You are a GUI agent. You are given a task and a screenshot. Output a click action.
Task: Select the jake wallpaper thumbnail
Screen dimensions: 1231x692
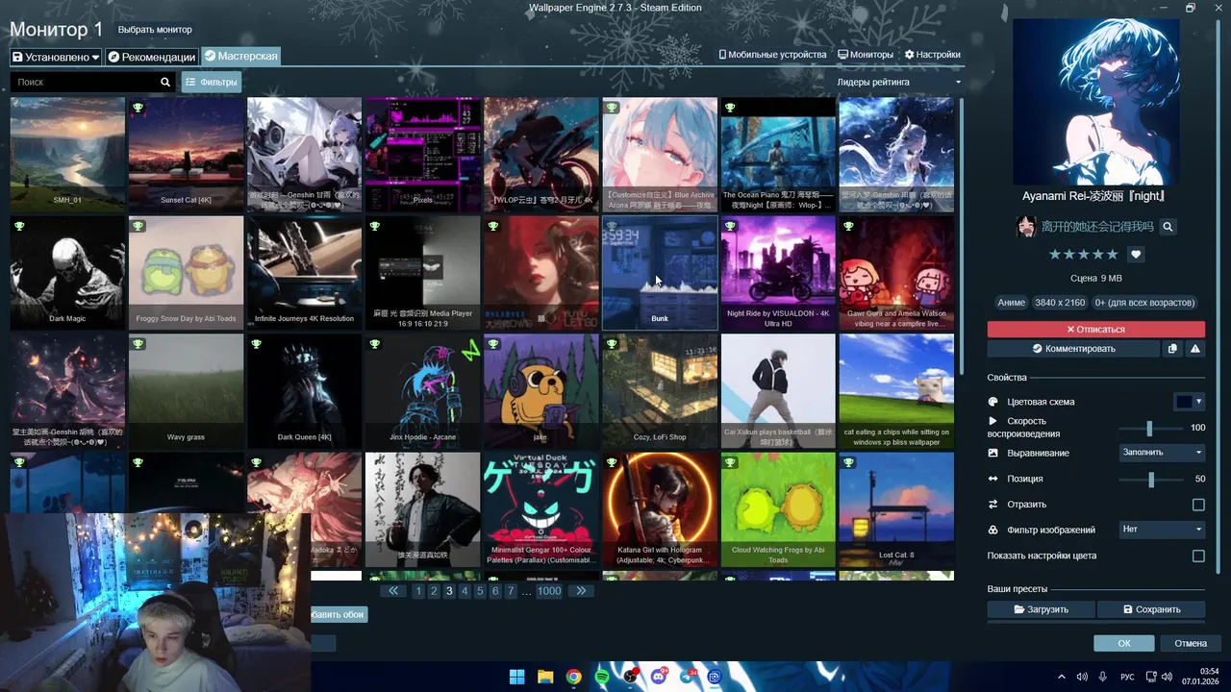(540, 391)
